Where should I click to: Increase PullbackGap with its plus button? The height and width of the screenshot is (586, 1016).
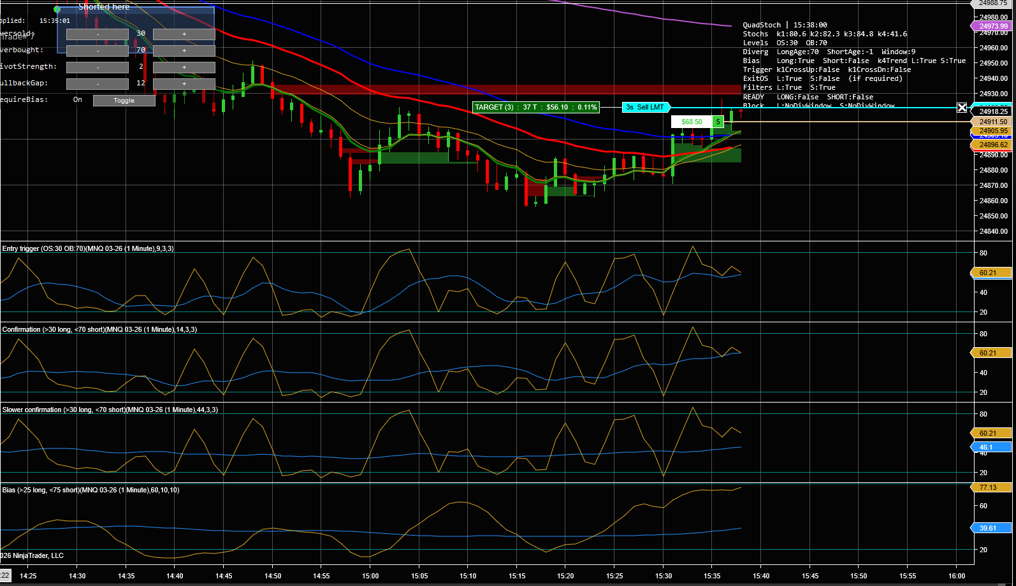184,83
